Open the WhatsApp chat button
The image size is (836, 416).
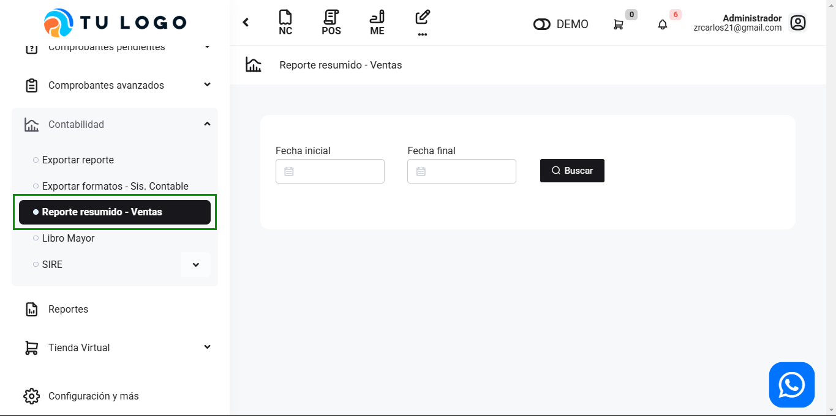coord(791,385)
